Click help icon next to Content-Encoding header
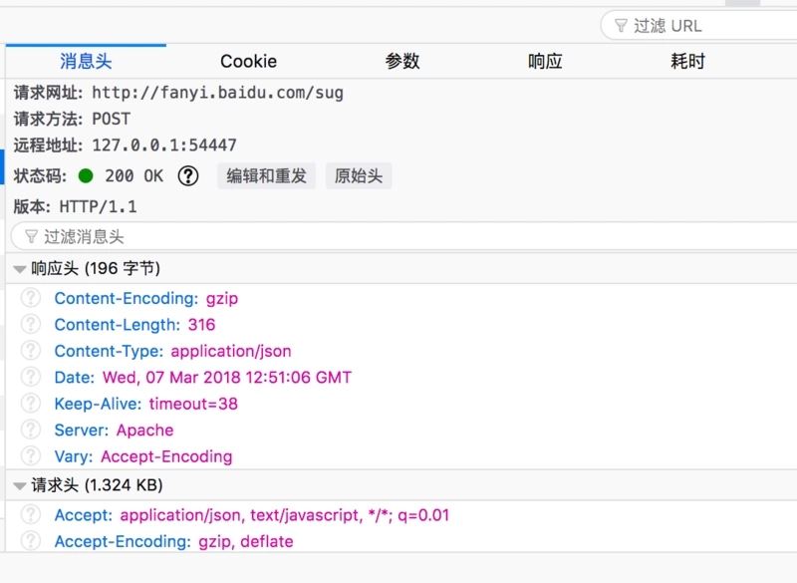Viewport: 797px width, 583px height. pyautogui.click(x=31, y=298)
